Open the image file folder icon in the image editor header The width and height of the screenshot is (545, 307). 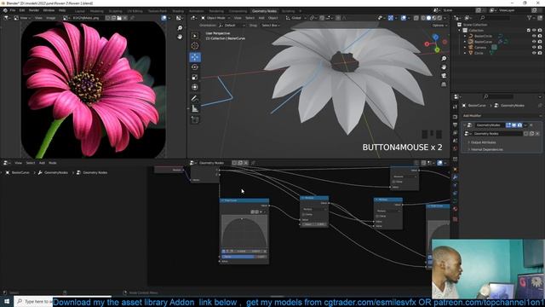119,18
